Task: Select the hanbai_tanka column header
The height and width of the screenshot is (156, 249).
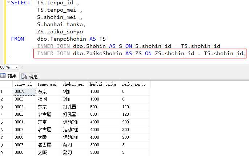Action: [x=104, y=84]
